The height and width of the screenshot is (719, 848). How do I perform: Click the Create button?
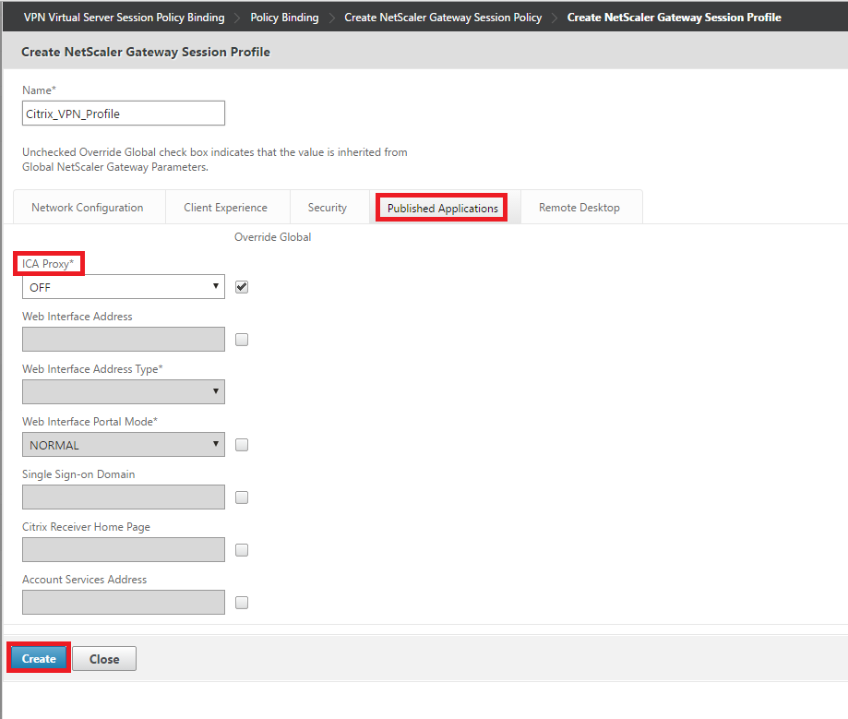tap(39, 659)
